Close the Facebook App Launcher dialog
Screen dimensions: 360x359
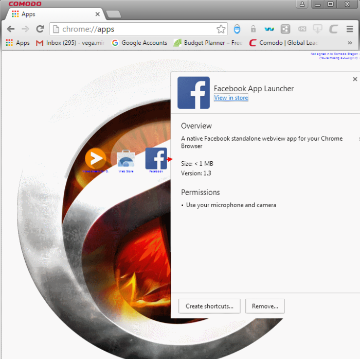[x=355, y=79]
